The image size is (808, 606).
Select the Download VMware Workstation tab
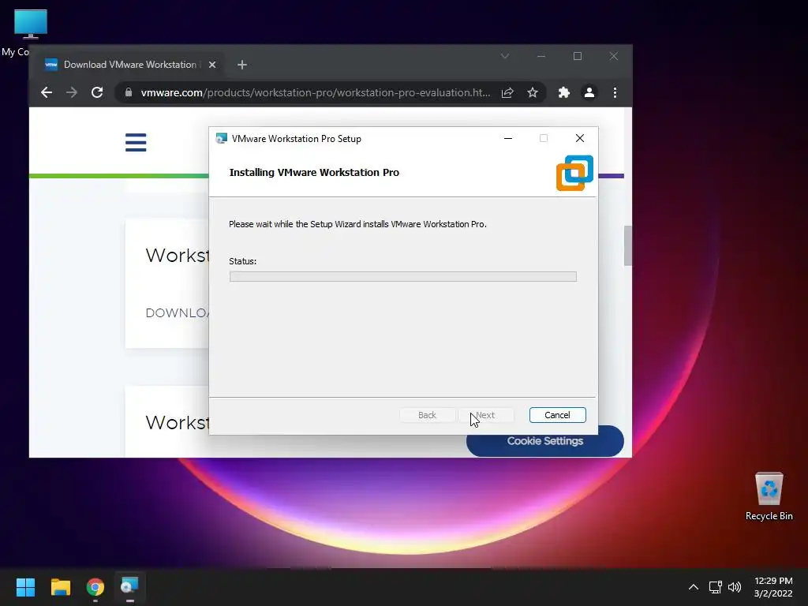click(130, 65)
